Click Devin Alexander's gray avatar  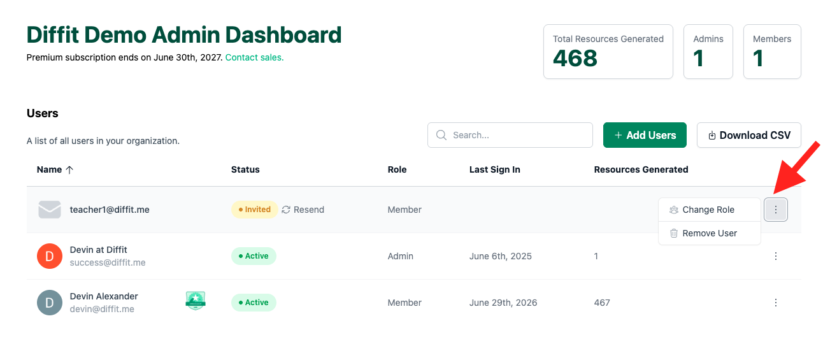(x=50, y=303)
